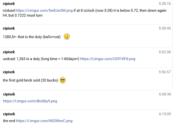The height and width of the screenshot is (125, 173).
Task: Open the imgur link dkoEby9.png
Action: [30, 101]
